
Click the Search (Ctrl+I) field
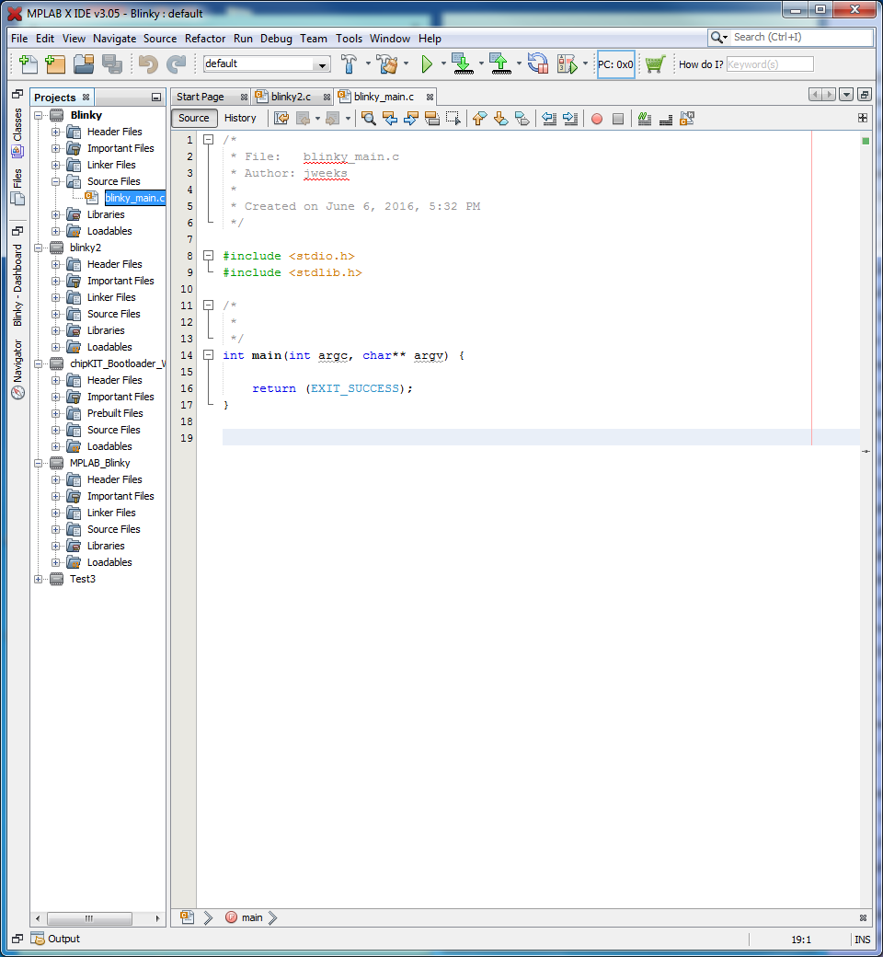click(802, 37)
